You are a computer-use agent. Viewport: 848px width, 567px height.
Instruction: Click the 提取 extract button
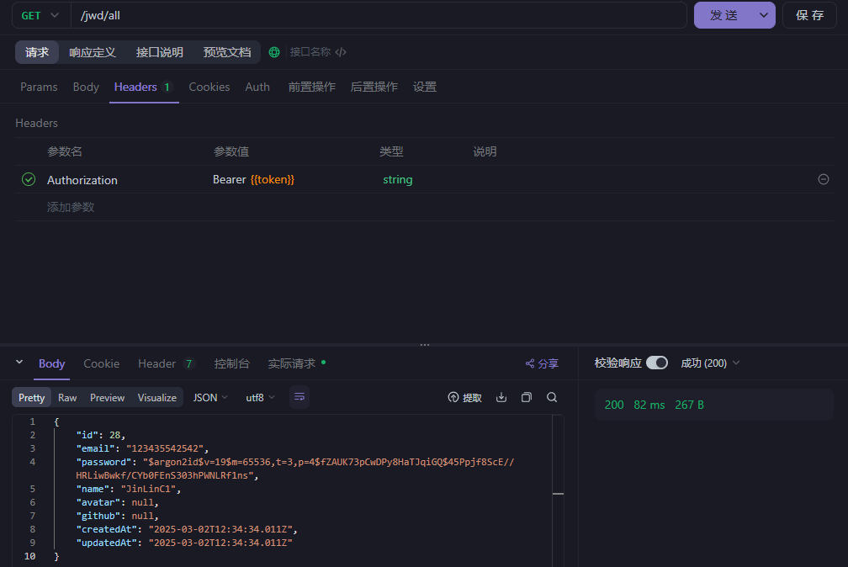[464, 398]
